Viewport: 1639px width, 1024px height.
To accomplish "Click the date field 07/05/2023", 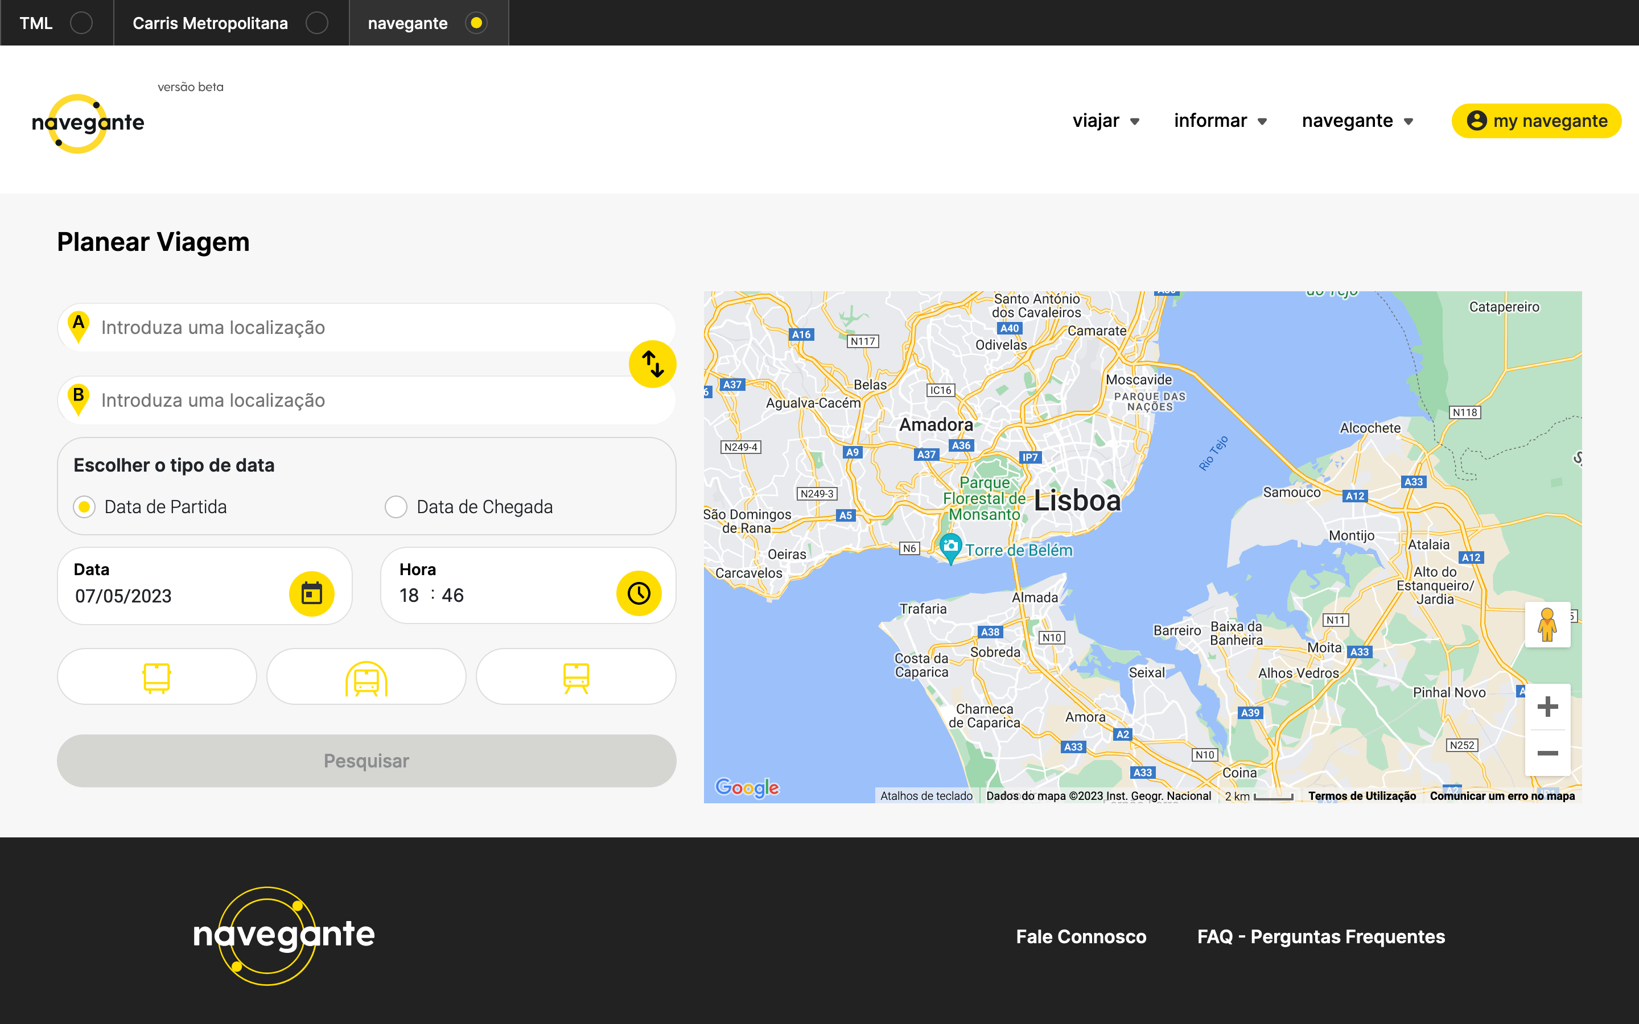I will pos(123,596).
